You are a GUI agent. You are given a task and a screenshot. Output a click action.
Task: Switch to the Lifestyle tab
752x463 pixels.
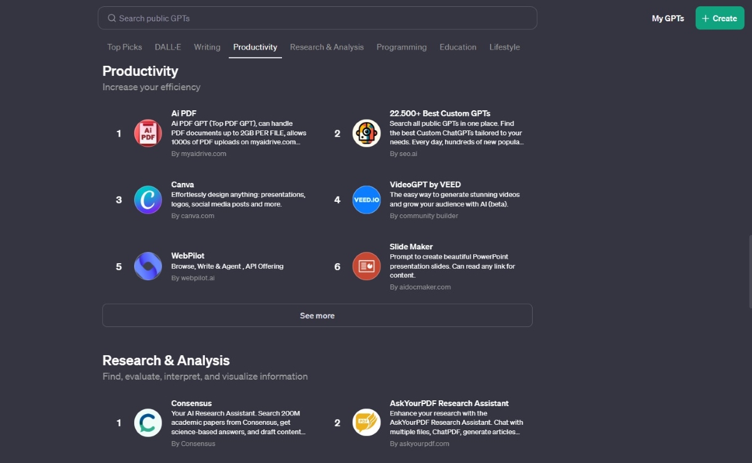[x=504, y=47]
